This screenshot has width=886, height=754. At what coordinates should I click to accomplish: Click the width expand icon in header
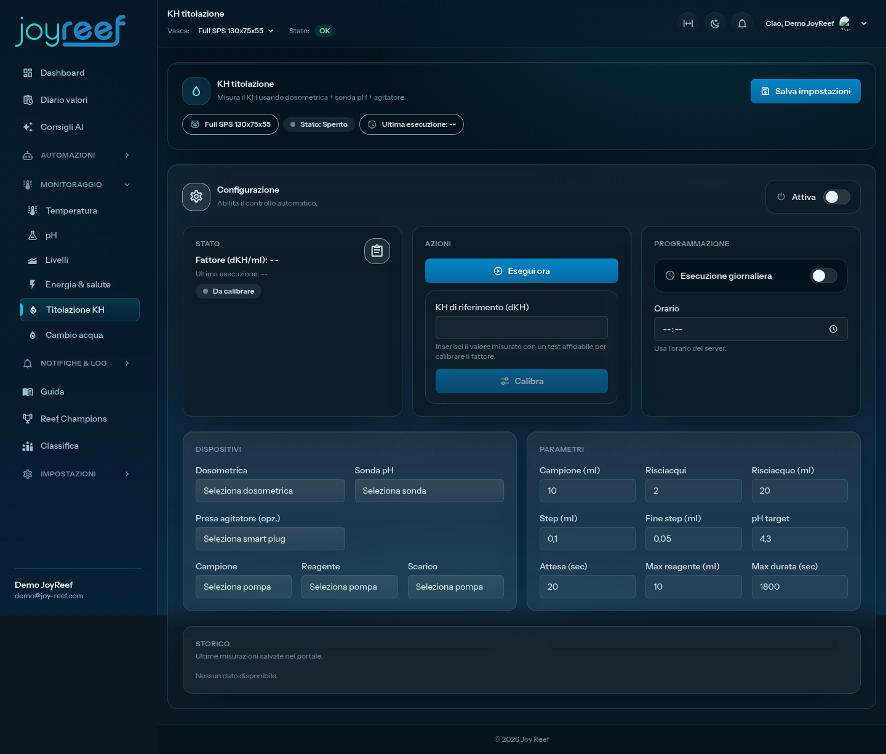tap(688, 23)
